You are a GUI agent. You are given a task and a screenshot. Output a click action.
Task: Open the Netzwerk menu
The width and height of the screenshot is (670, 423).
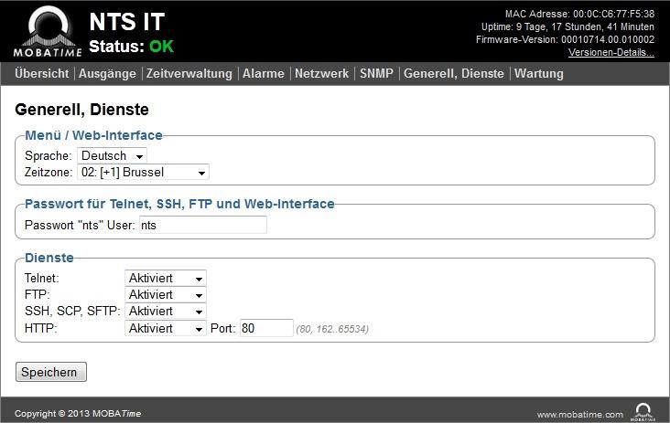click(x=322, y=73)
